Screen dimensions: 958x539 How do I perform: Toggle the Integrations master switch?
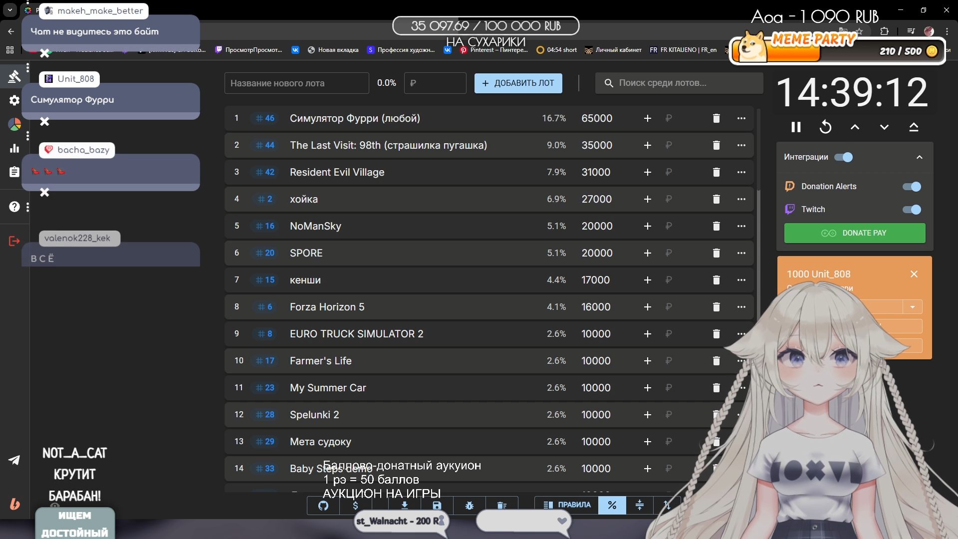pos(844,157)
